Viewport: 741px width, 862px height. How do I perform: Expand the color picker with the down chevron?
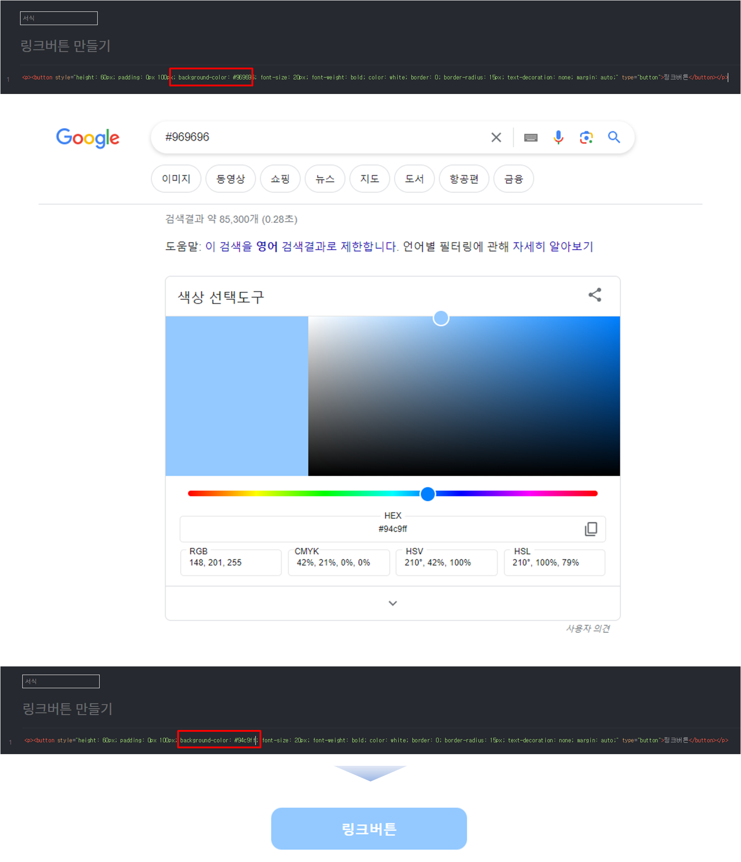pyautogui.click(x=392, y=603)
